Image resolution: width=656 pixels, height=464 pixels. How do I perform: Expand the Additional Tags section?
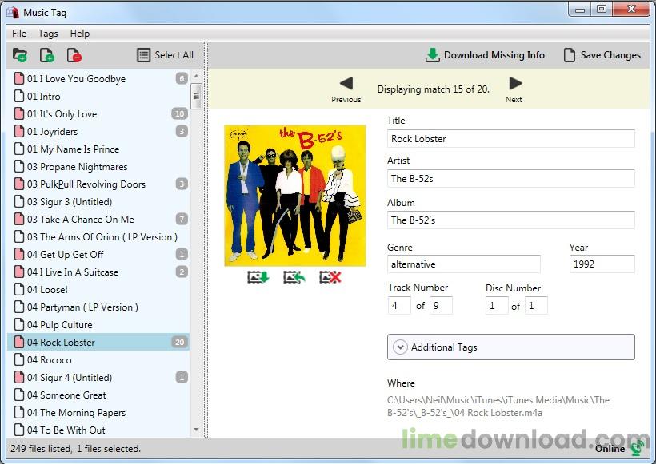[511, 347]
